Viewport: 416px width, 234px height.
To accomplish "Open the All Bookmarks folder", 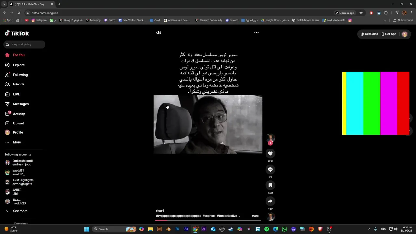I will coord(403,20).
